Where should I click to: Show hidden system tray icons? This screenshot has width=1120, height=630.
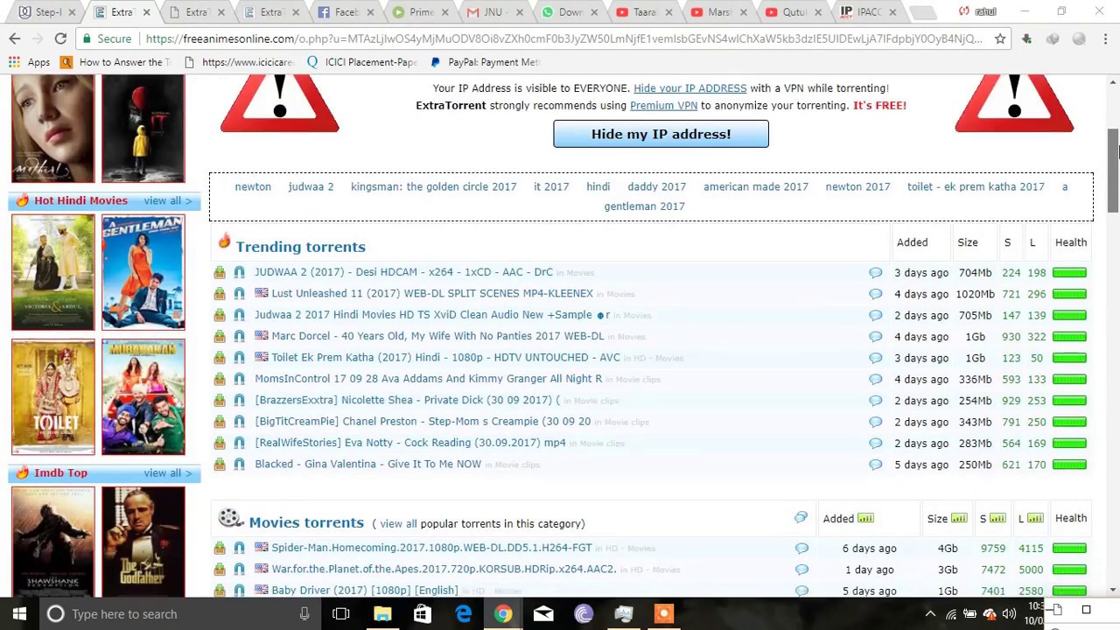(x=930, y=613)
